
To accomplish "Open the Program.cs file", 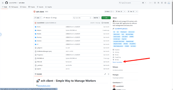I will click(40, 55).
